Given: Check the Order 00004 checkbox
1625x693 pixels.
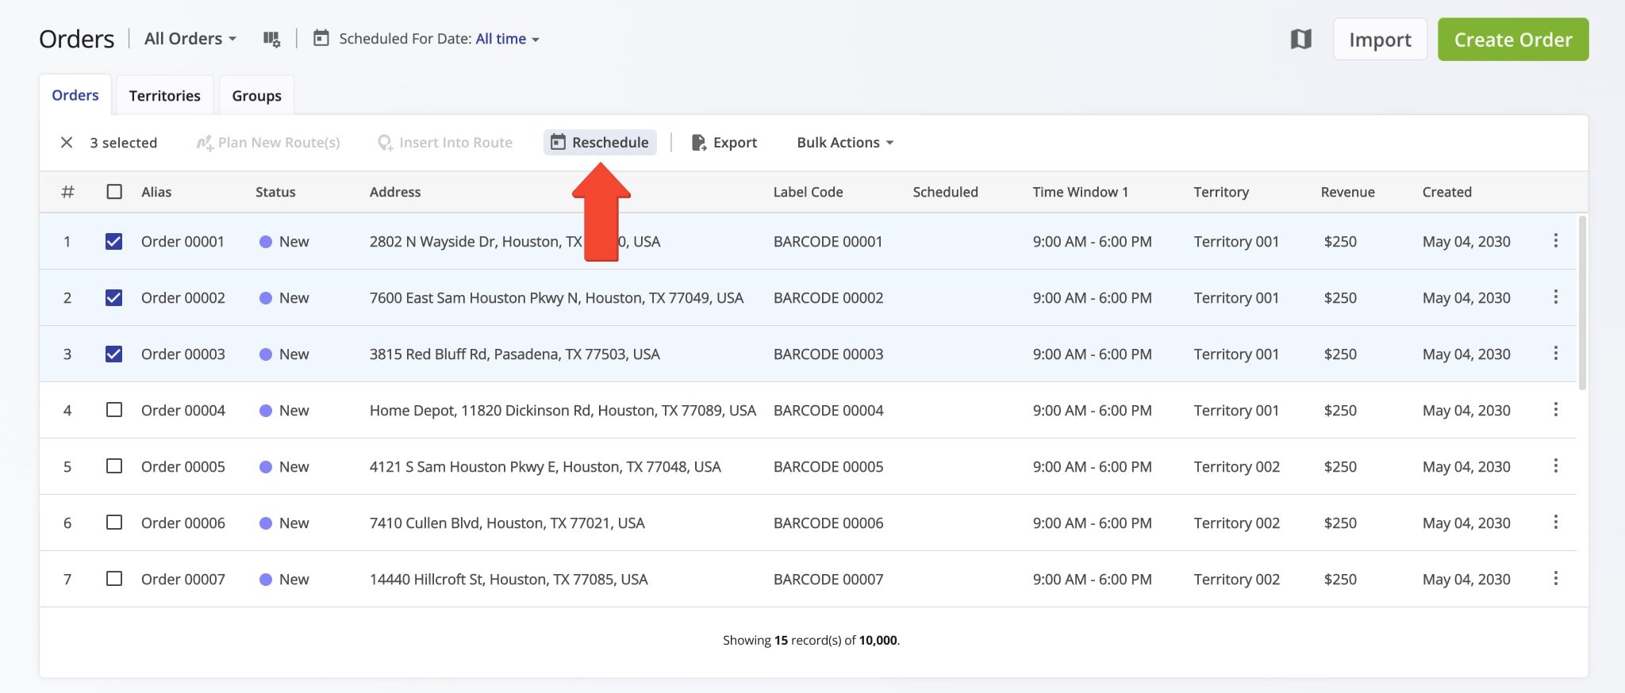Looking at the screenshot, I should 114,410.
